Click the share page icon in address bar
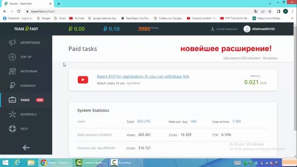297x167 pixels. pos(263,11)
